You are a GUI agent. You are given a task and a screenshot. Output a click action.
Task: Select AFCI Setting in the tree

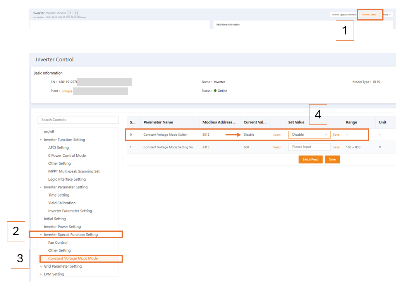point(58,148)
